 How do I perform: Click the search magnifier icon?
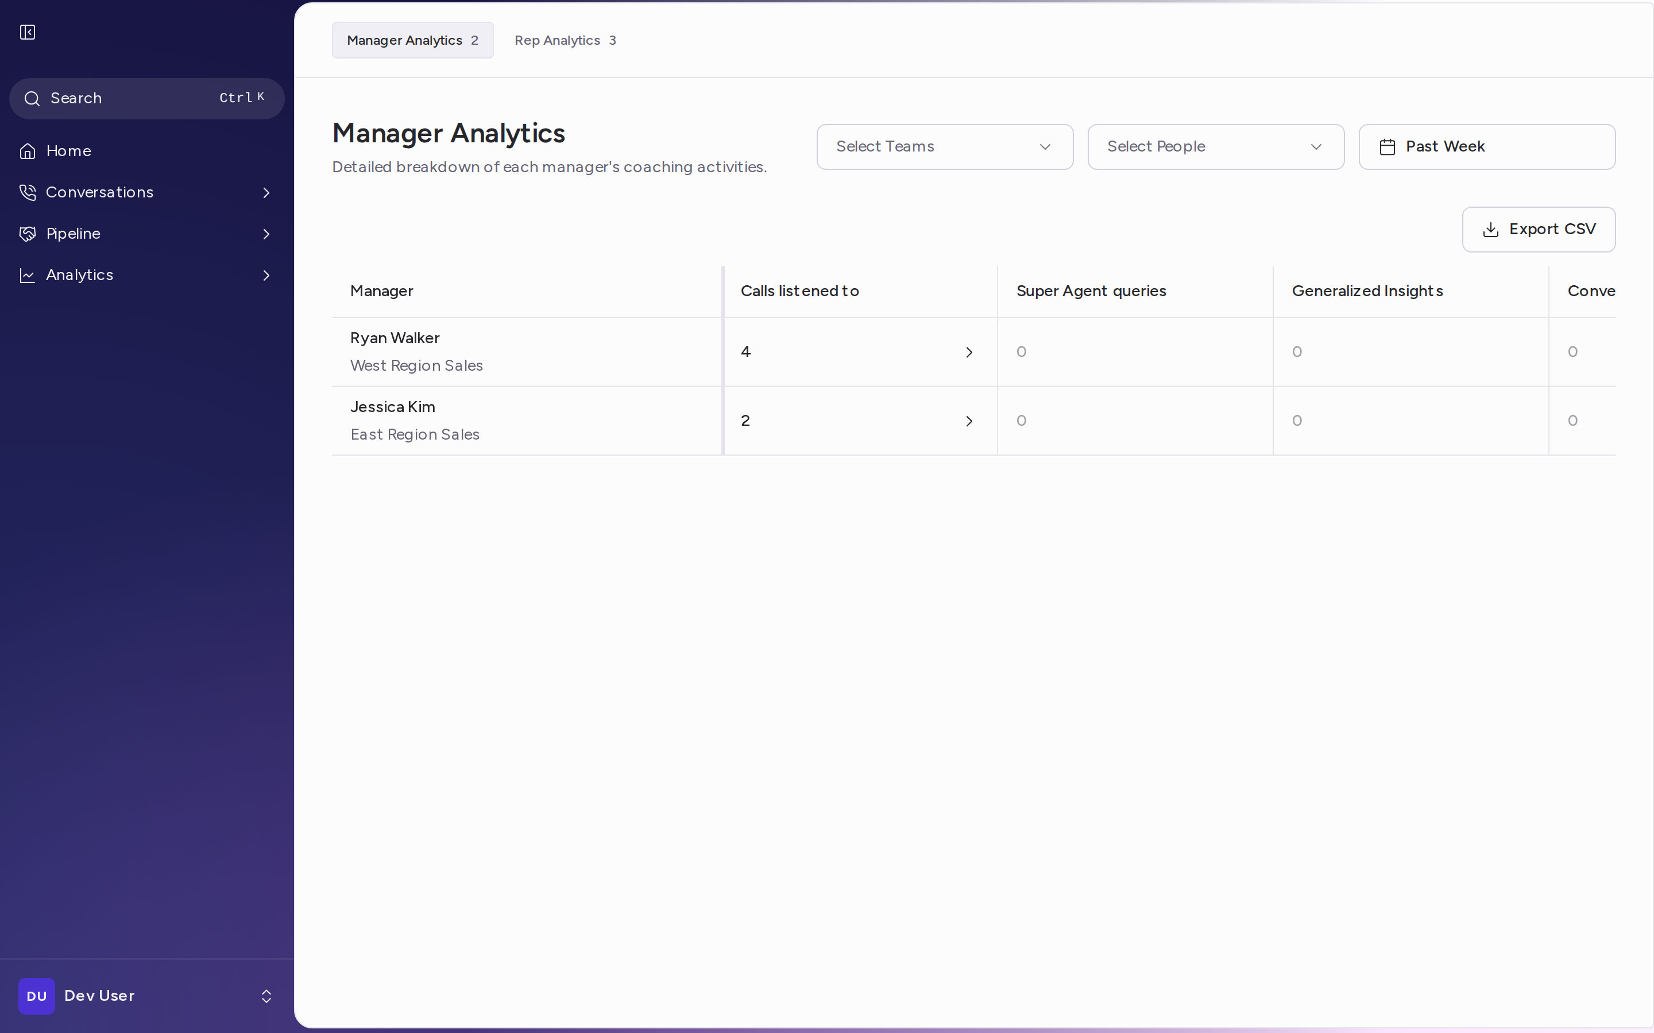[x=32, y=98]
